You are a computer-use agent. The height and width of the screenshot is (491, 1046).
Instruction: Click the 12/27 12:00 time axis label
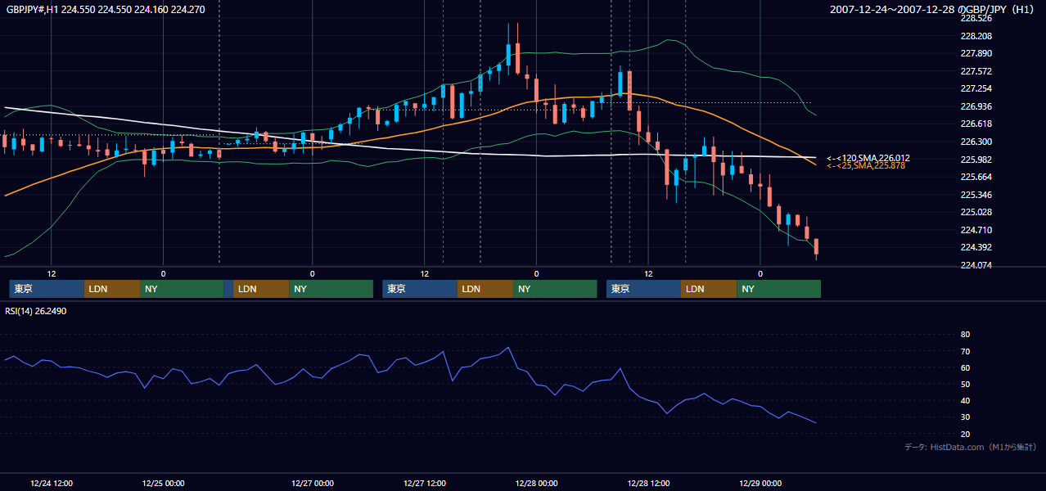424,484
